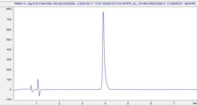This screenshot has width=198, height=106.
Task: Click the 300 y-axis label
Action: 9,60
